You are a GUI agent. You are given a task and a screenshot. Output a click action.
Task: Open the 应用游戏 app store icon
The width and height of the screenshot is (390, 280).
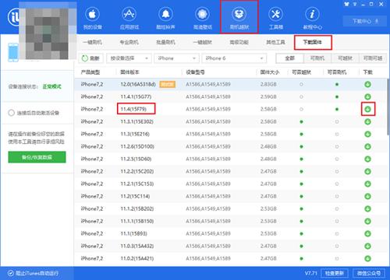point(129,18)
